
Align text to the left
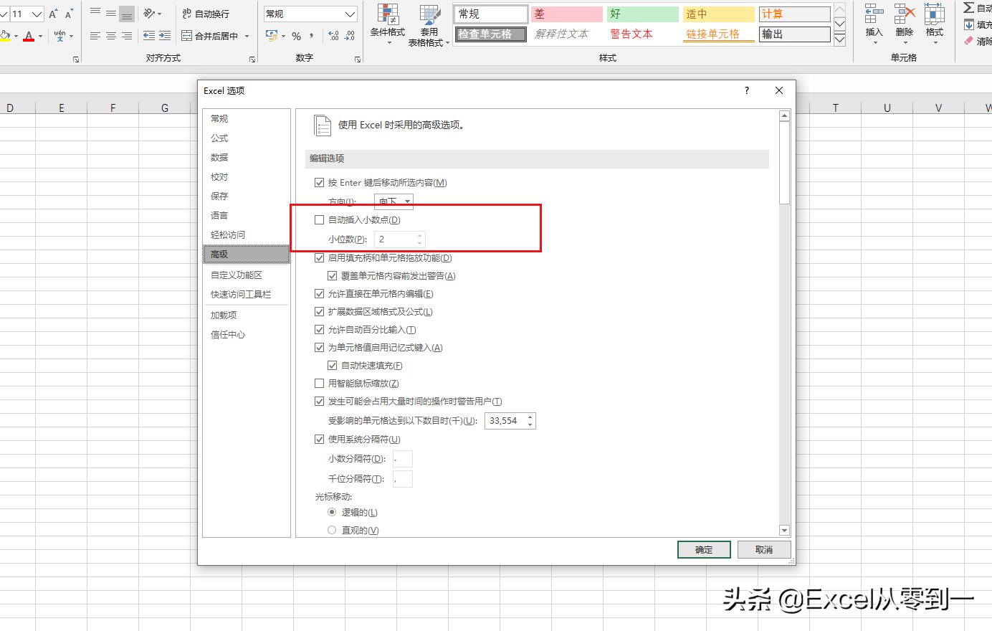[x=95, y=36]
